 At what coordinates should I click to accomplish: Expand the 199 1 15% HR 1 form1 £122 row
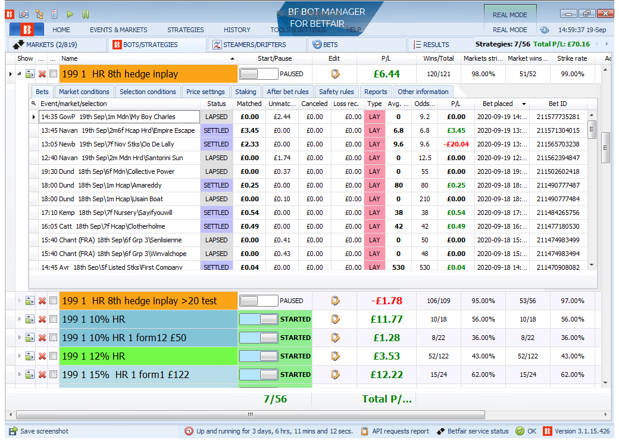(x=19, y=375)
